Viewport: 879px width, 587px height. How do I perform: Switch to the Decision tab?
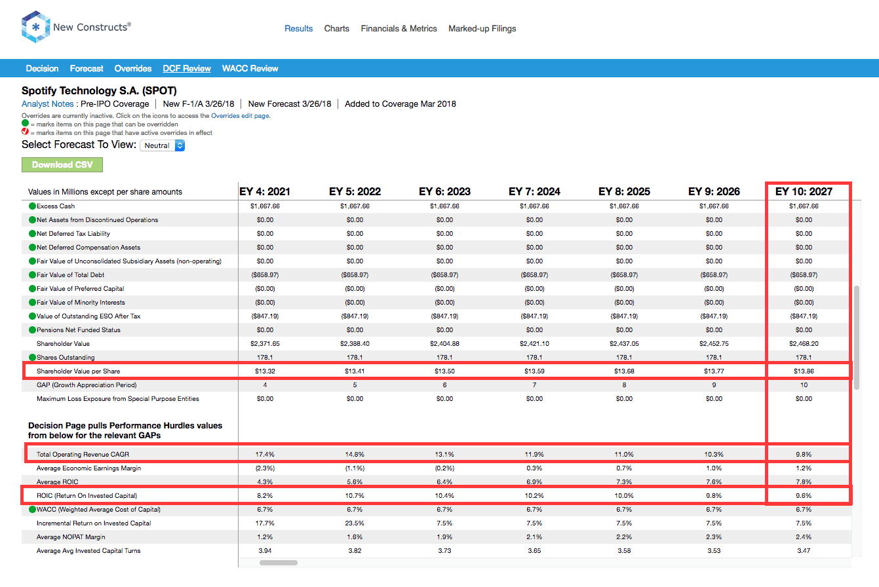click(42, 68)
